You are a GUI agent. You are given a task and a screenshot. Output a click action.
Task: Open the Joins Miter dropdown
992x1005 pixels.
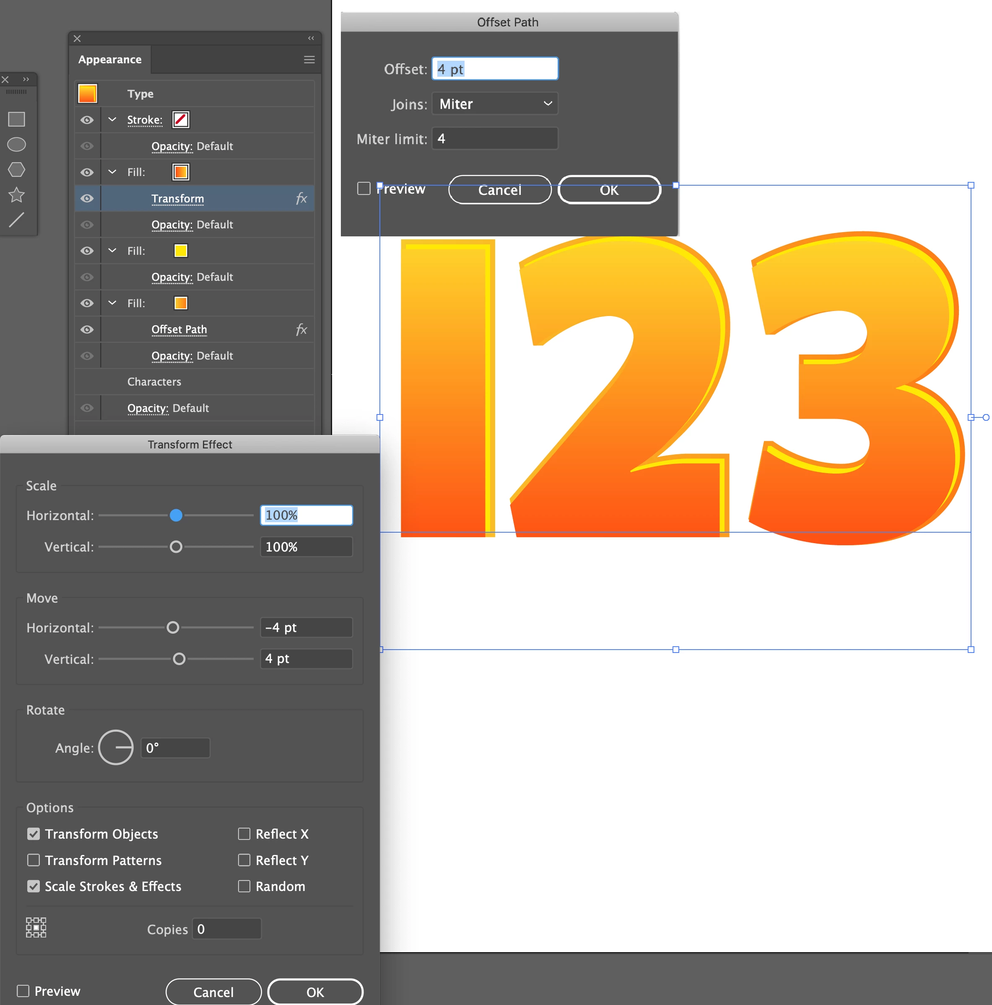(494, 104)
